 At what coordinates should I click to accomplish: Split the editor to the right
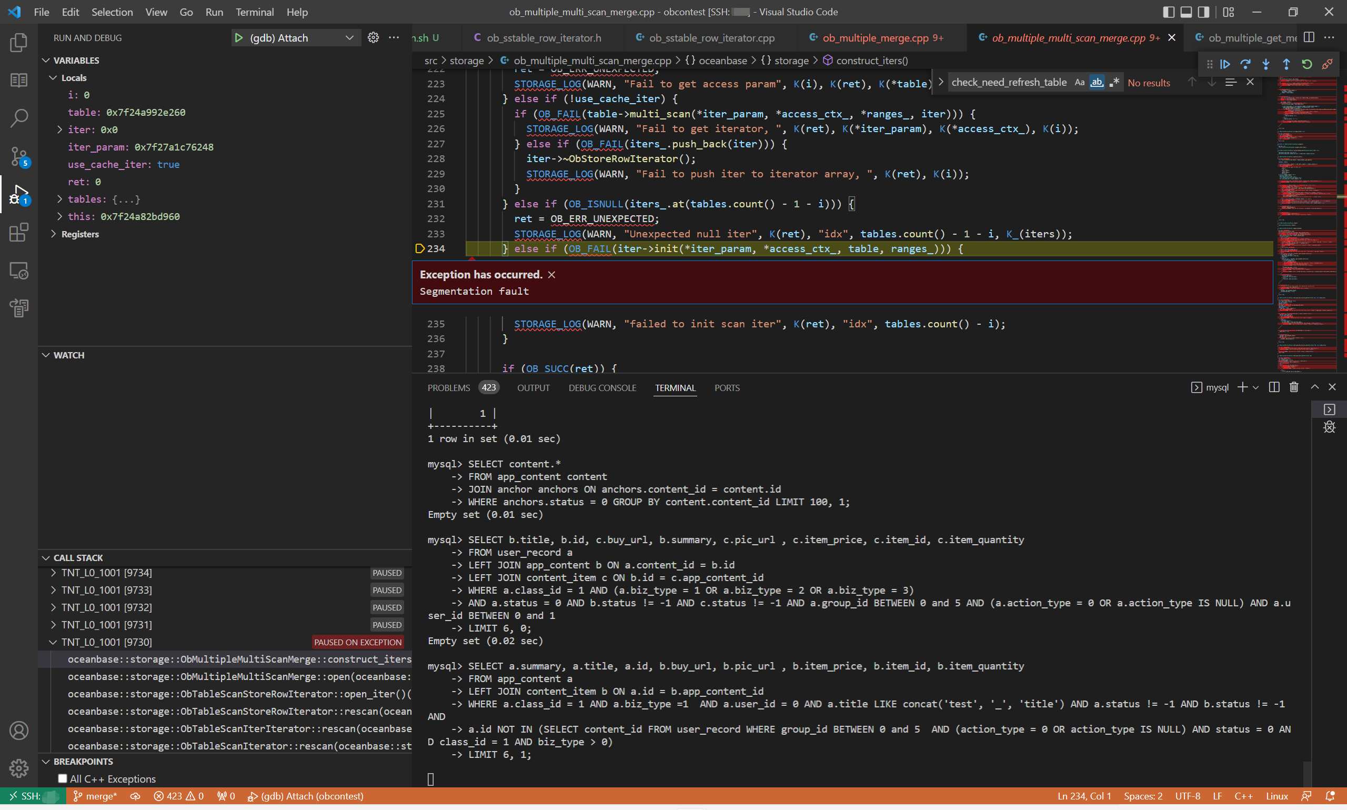1309,37
